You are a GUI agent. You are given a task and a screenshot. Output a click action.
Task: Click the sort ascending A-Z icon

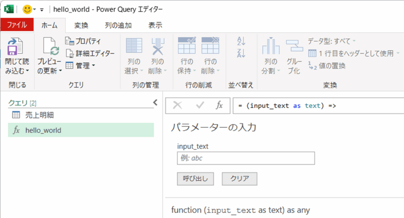241,41
